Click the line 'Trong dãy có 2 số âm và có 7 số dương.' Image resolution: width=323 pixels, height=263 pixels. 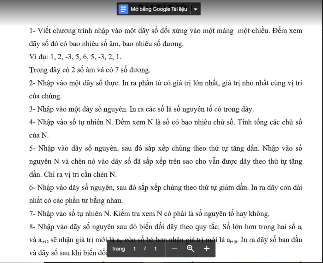pyautogui.click(x=90, y=70)
